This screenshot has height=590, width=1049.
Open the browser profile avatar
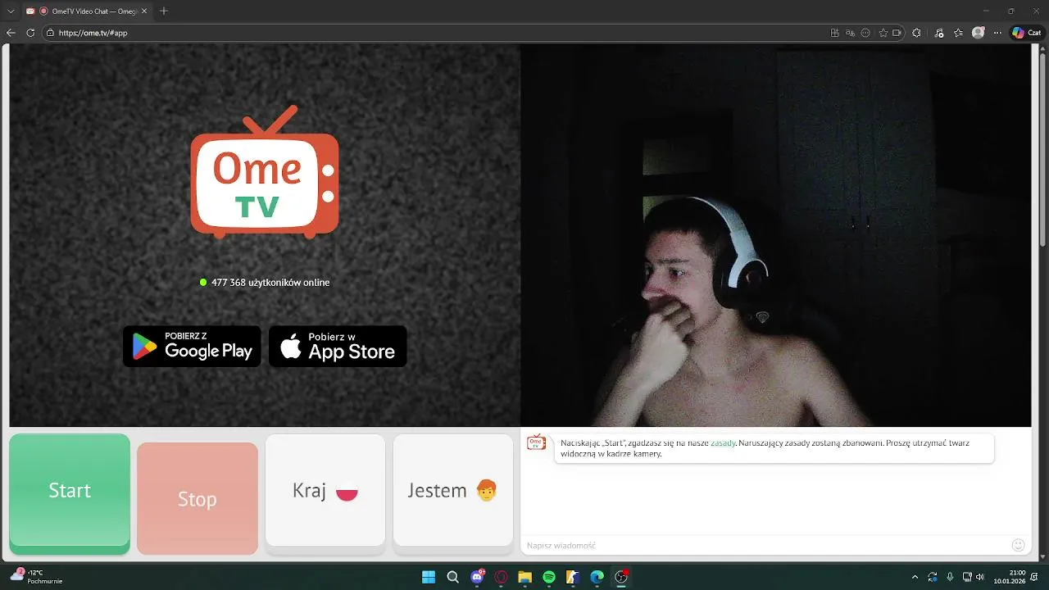pos(978,33)
